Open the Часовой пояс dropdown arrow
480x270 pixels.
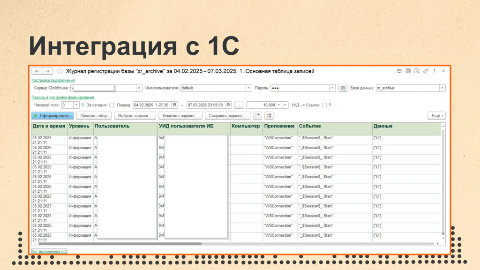(76, 105)
